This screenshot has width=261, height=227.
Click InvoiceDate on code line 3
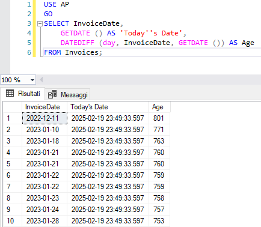(x=96, y=23)
